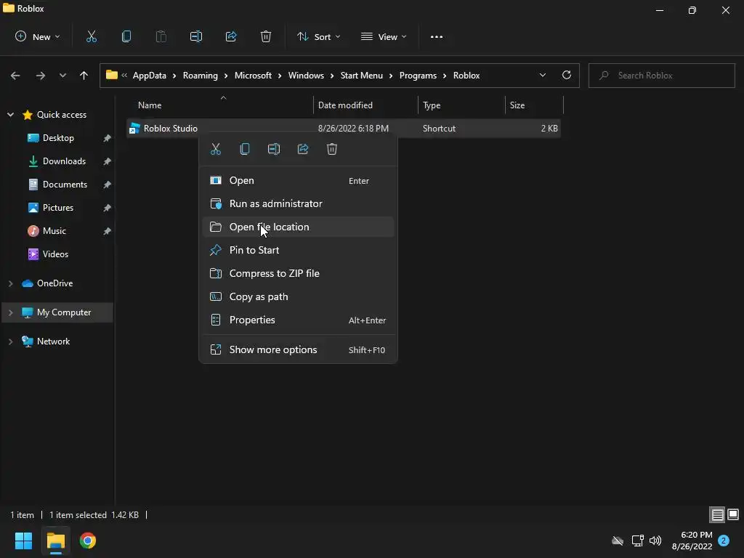Image resolution: width=744 pixels, height=558 pixels.
Task: Open the Music quick access folder
Action: click(54, 231)
